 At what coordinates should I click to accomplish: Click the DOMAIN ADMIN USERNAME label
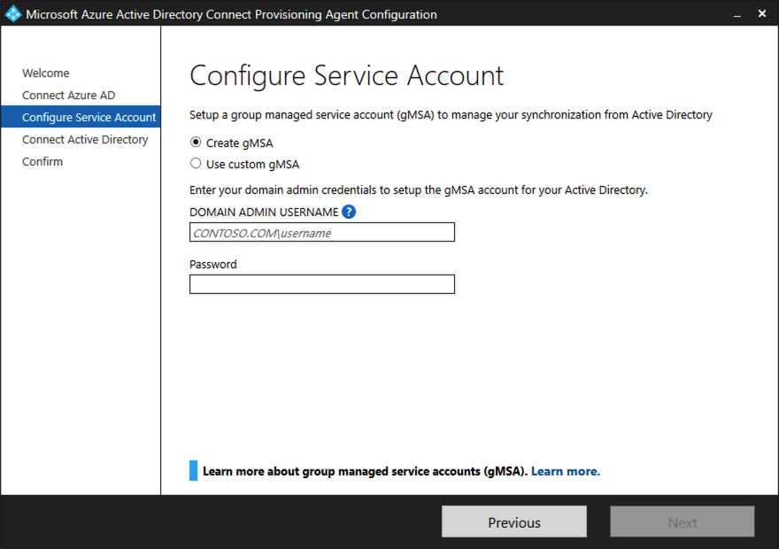tap(264, 213)
